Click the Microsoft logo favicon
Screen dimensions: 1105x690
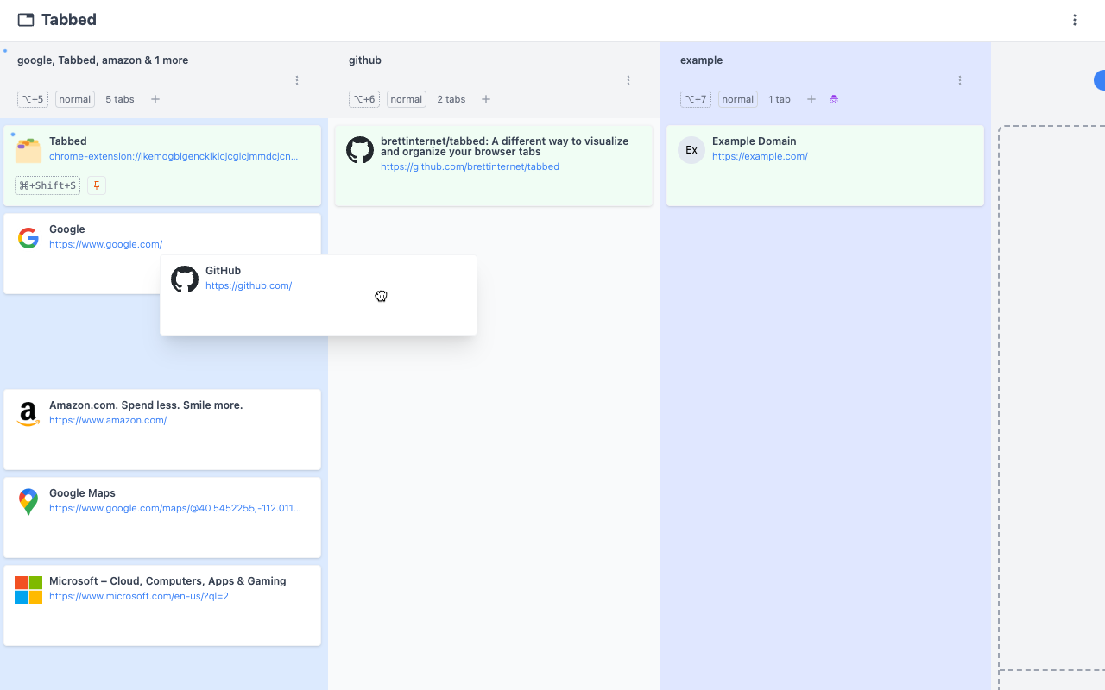[x=28, y=590]
